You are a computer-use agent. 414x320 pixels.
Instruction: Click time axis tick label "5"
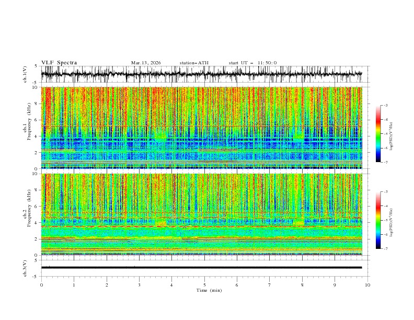pyautogui.click(x=204, y=285)
